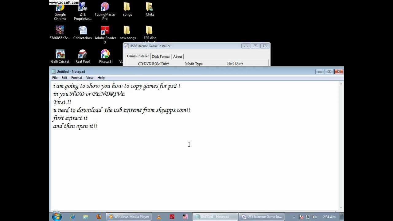
Task: Open Notepad View menu
Action: 90,78
